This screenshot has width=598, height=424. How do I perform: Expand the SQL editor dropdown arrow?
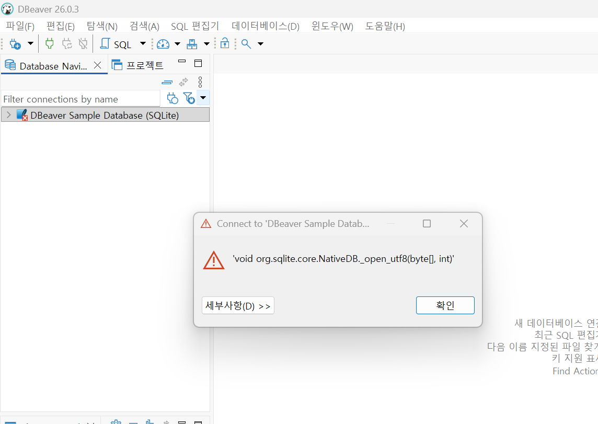[143, 43]
